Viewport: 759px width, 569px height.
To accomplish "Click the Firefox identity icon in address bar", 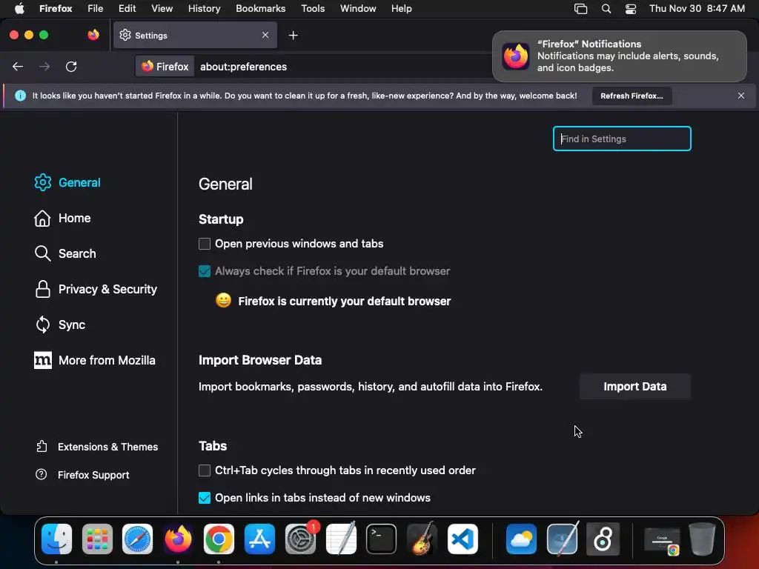I will (x=165, y=67).
